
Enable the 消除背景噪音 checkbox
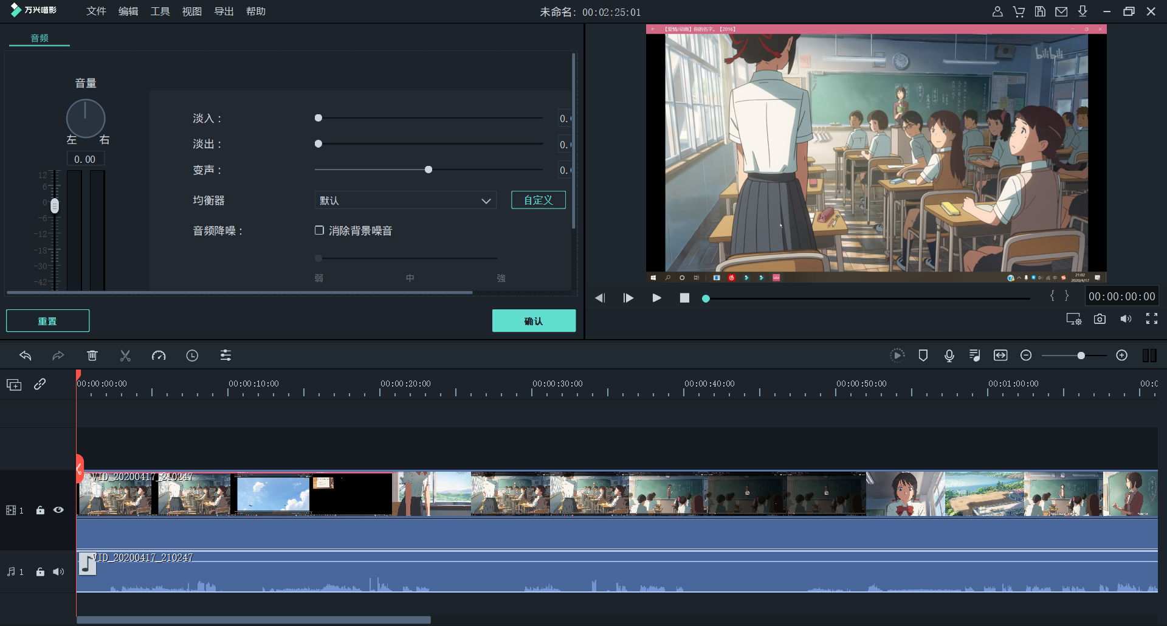click(x=319, y=230)
